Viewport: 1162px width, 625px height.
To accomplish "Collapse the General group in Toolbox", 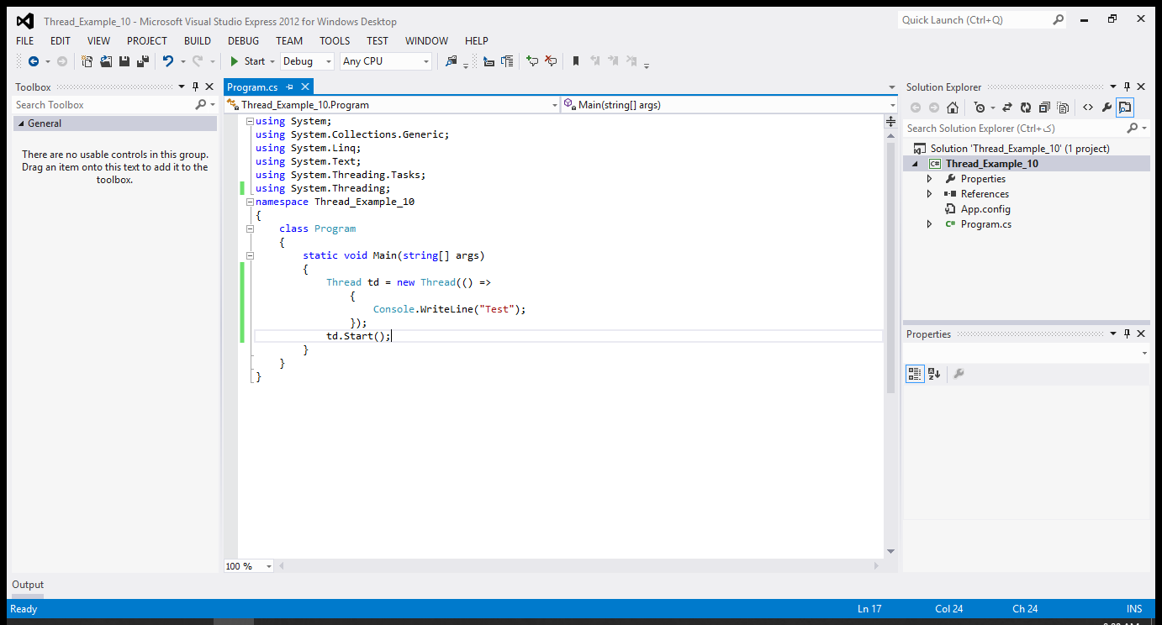I will pos(20,123).
